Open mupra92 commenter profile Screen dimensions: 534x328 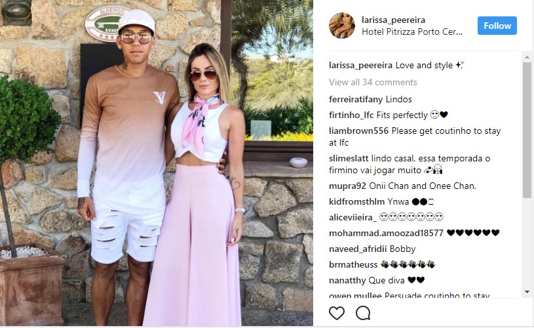point(347,186)
